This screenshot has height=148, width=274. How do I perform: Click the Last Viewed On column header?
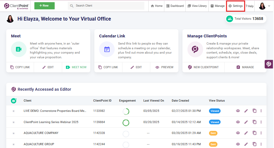(154, 101)
